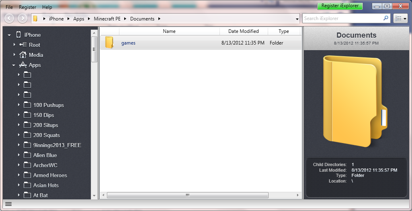
Task: Click the search magnifier icon
Action: tap(386, 18)
